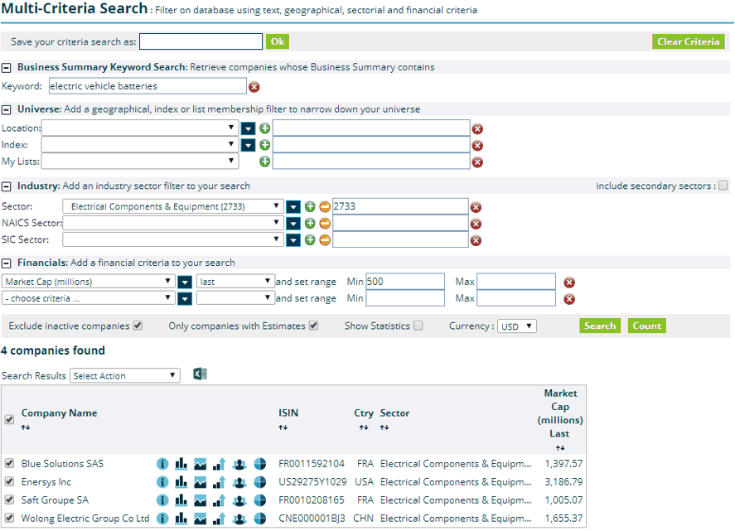This screenshot has height=531, width=735.
Task: Open Sector dropdown showing Electrical Components
Action: (172, 206)
